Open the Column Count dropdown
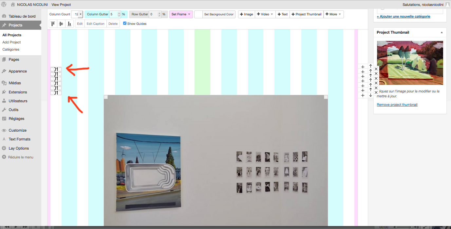 (x=77, y=14)
